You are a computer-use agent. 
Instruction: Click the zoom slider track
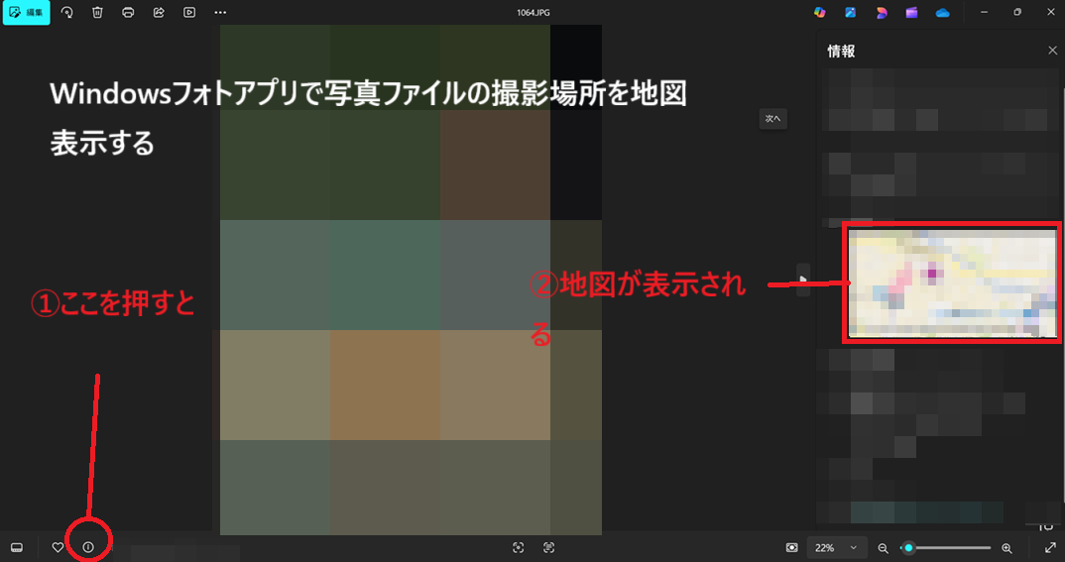click(945, 548)
